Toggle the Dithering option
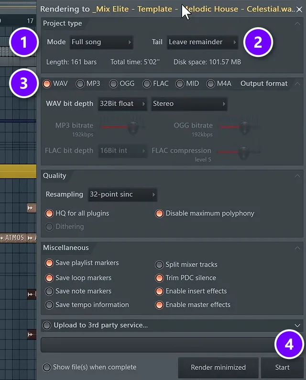Screen dimensions: 306x380 pos(49,227)
